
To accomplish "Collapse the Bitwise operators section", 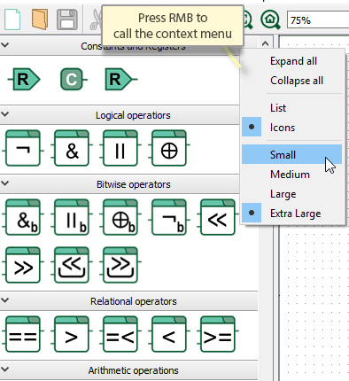I will (5, 183).
